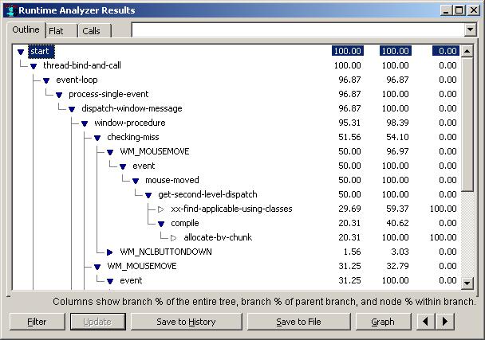Click Save to History button
This screenshot has width=485, height=340.
point(186,322)
